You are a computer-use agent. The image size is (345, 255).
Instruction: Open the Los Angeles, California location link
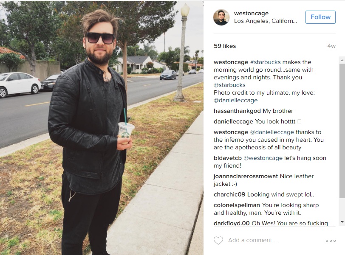tap(266, 21)
